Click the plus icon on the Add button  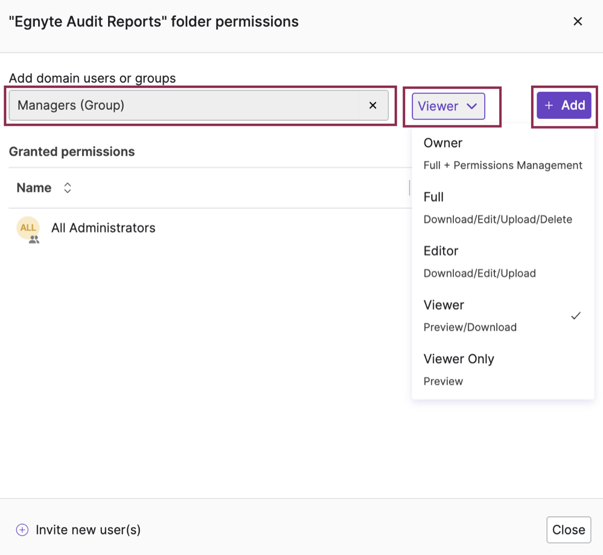[x=549, y=105]
